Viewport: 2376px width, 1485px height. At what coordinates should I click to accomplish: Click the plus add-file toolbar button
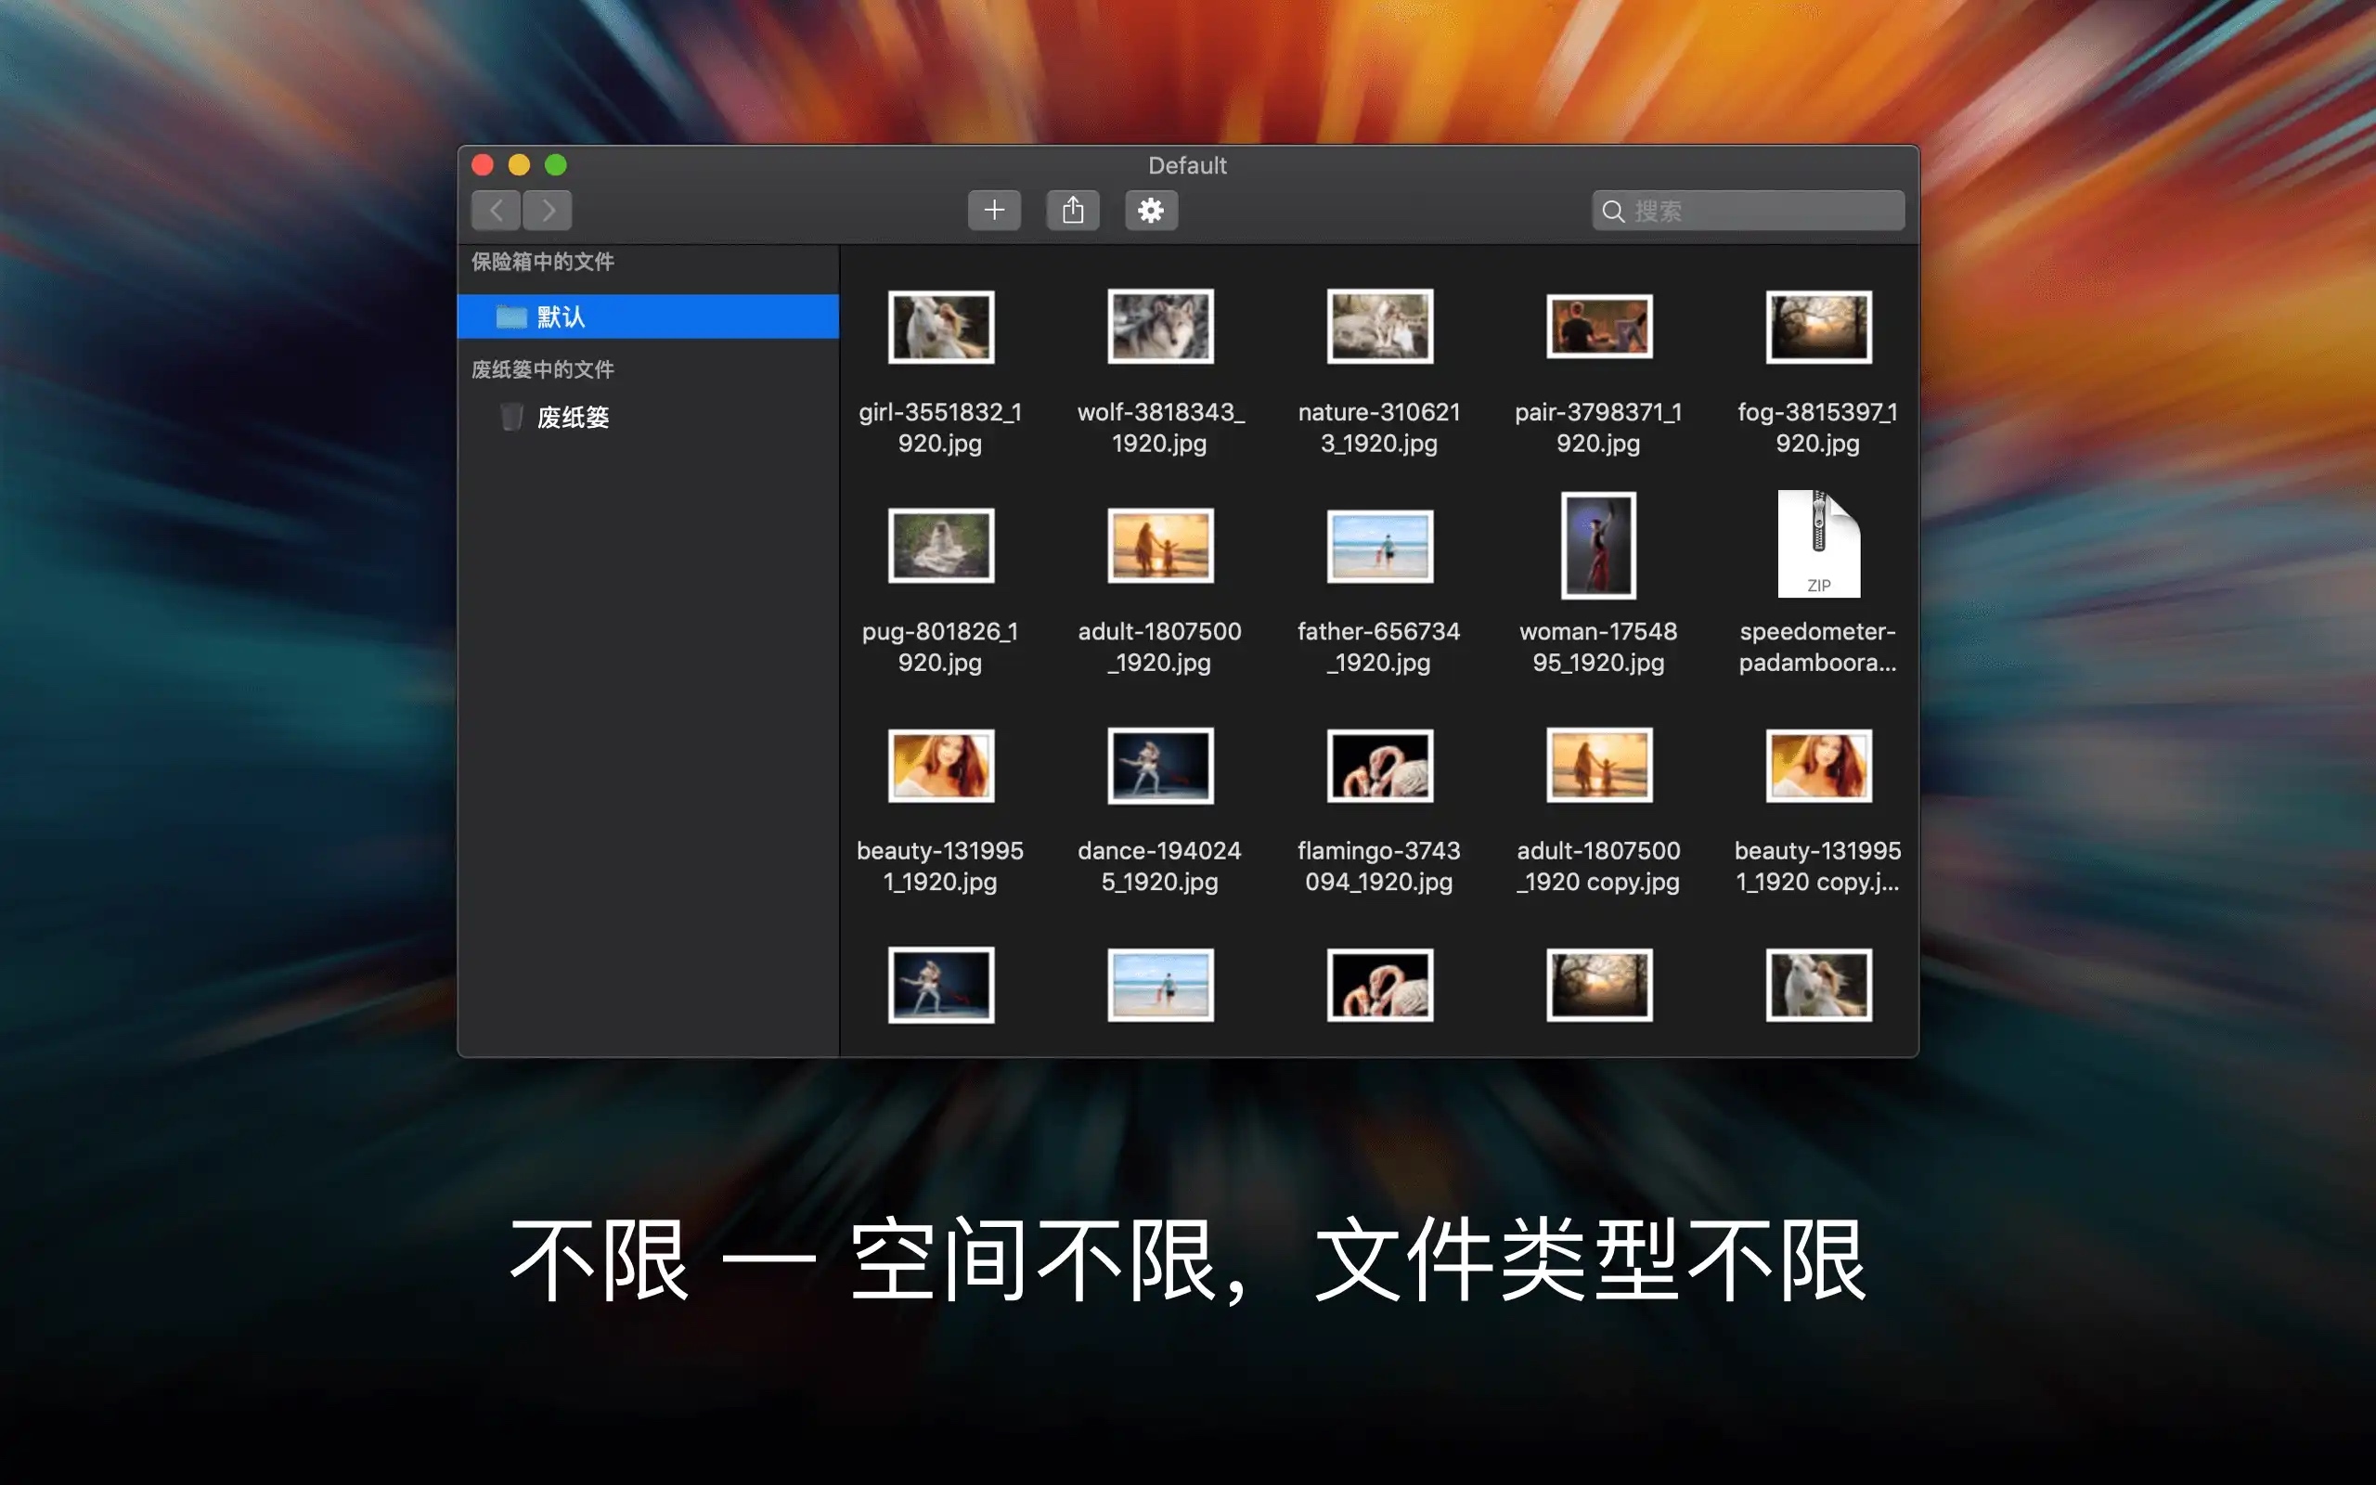994,210
